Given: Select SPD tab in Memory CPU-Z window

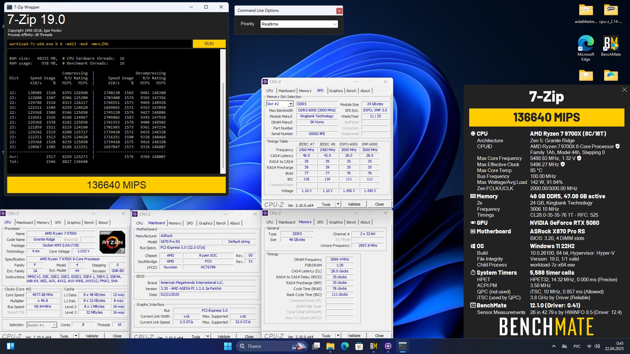Looking at the screenshot, I should [320, 222].
